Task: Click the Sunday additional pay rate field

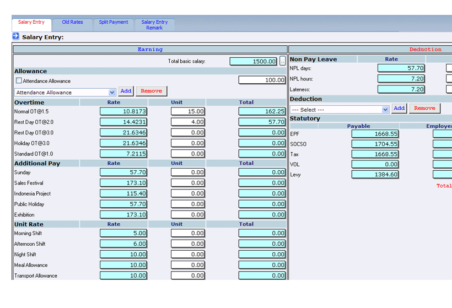Action: 123,172
